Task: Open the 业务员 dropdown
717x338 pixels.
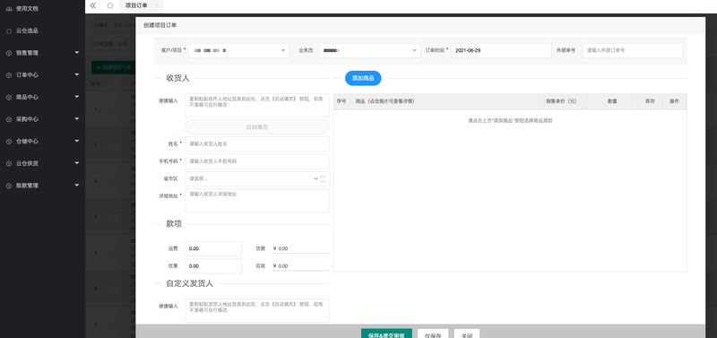Action: (370, 50)
